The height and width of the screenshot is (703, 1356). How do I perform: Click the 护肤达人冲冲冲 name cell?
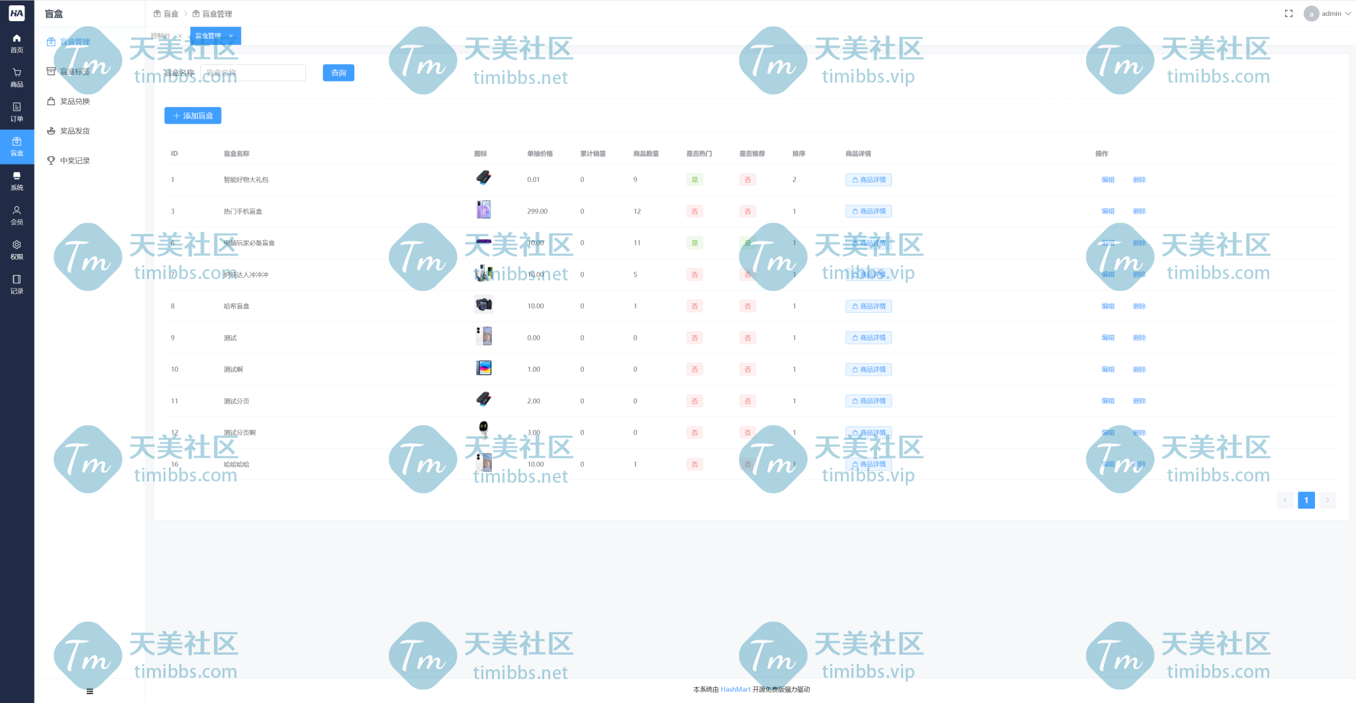246,274
